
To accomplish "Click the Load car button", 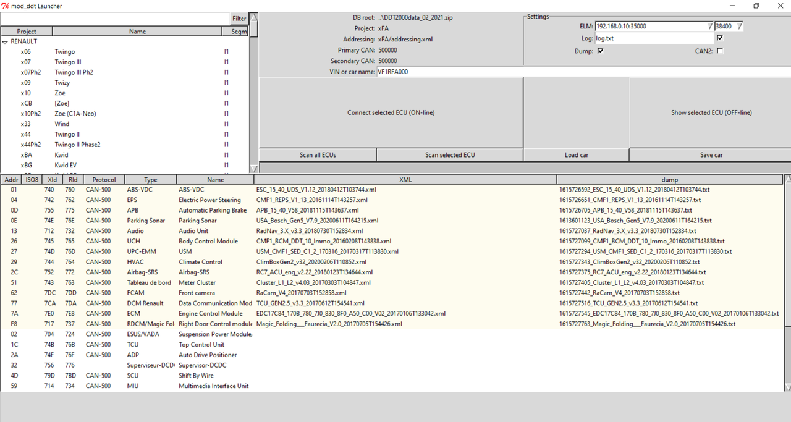I will tap(577, 155).
